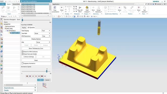Switch to the Replay tab
The height and width of the screenshot is (94, 167).
[x=24, y=28]
